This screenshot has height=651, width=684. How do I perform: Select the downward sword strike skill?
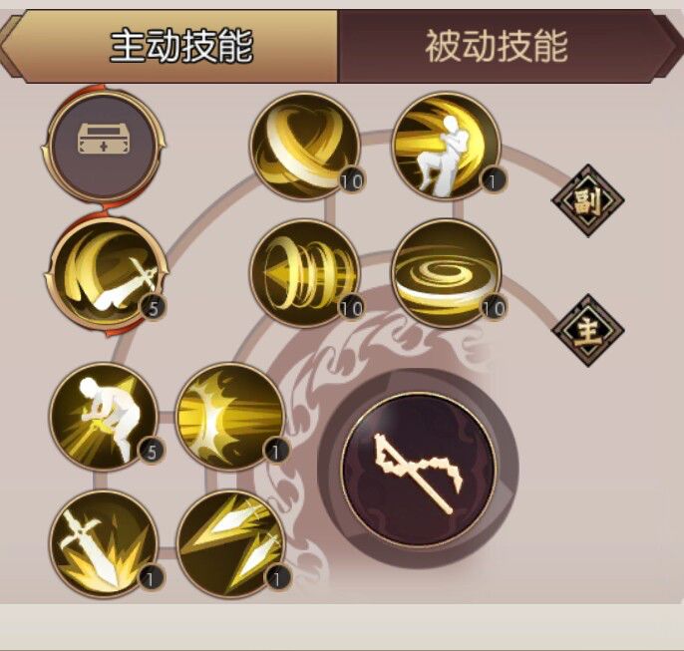[x=104, y=543]
